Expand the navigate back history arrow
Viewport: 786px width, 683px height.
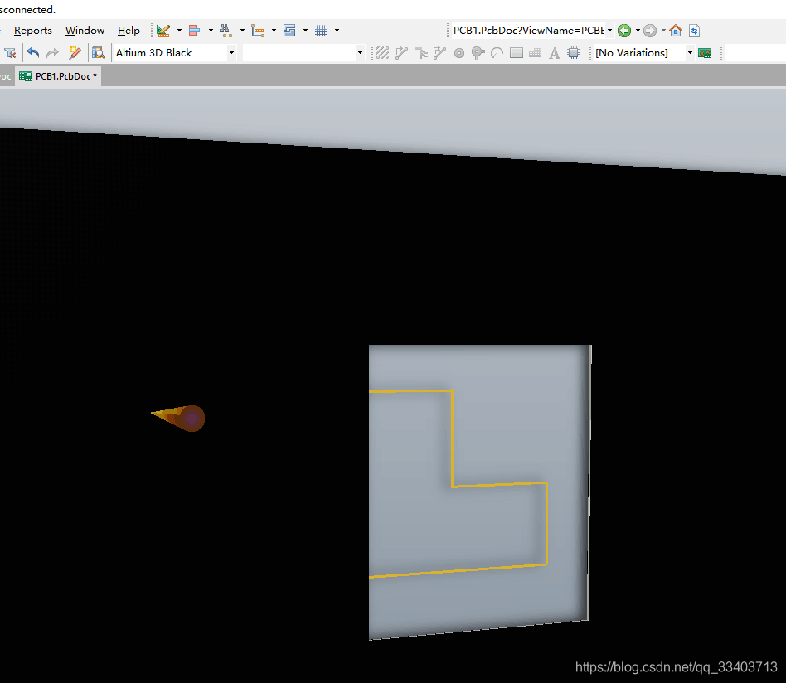pos(638,31)
